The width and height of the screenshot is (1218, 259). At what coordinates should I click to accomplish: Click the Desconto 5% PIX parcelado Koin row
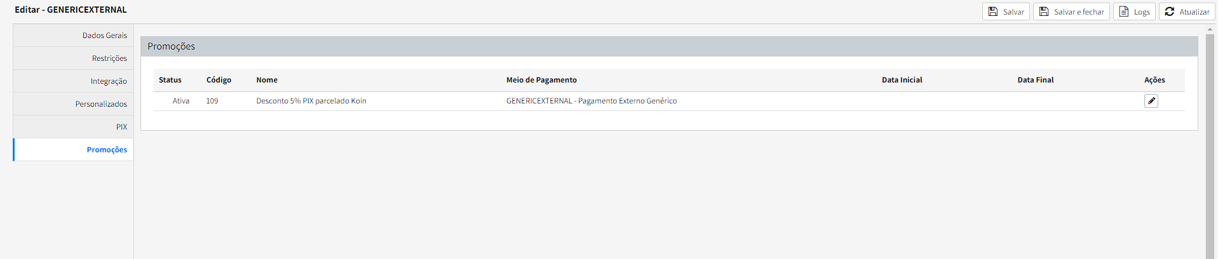[311, 101]
